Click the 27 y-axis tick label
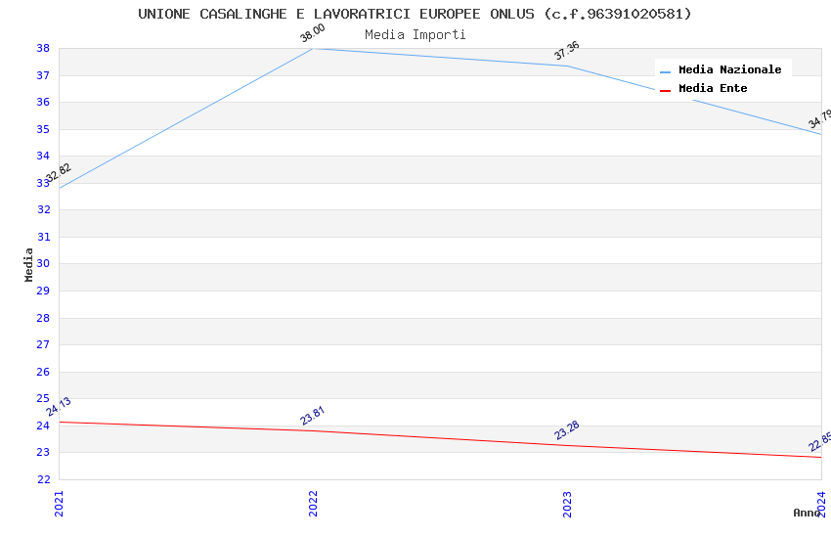 pos(43,344)
